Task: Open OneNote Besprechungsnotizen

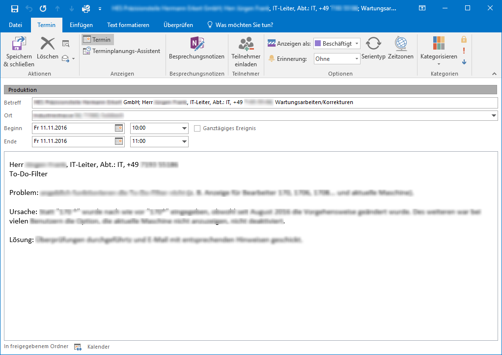Action: pyautogui.click(x=196, y=48)
